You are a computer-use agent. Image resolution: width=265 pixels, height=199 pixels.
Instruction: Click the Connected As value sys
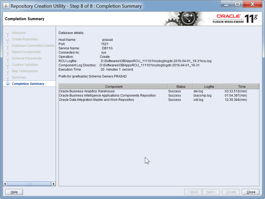[104, 53]
